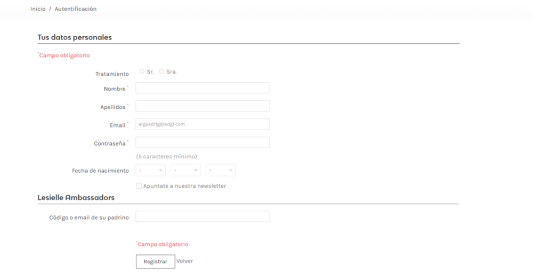Image resolution: width=533 pixels, height=280 pixels.
Task: Click the "Fecha de nacimiento" label
Action: [100, 171]
